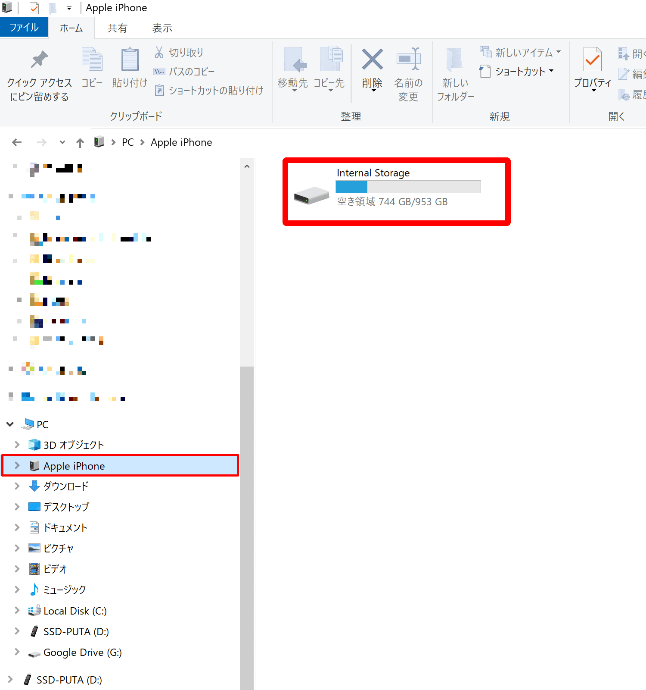Click the navigation pane scroll up arrow
The height and width of the screenshot is (690, 646).
tap(247, 166)
